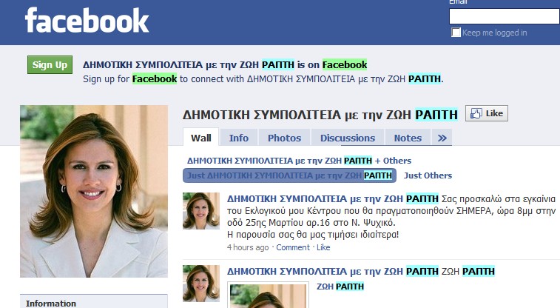Click the login input field in header

coord(504,16)
